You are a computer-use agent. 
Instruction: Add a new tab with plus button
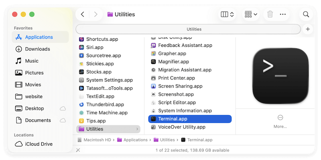(x=308, y=29)
